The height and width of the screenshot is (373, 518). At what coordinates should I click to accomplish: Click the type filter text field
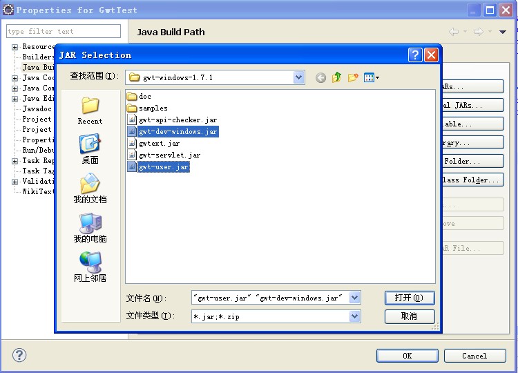click(64, 31)
